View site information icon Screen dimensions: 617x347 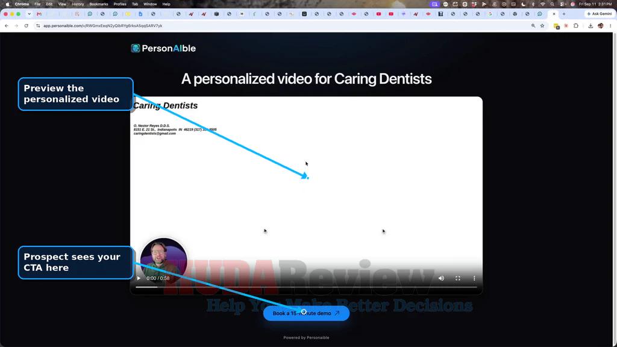point(38,25)
